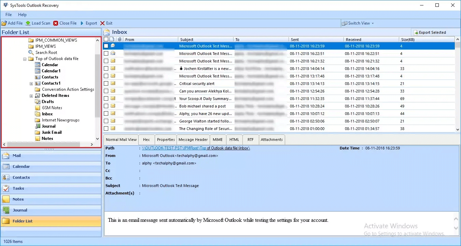Select the Mail pane envelope icon
This screenshot has width=461, height=246.
tap(6, 156)
